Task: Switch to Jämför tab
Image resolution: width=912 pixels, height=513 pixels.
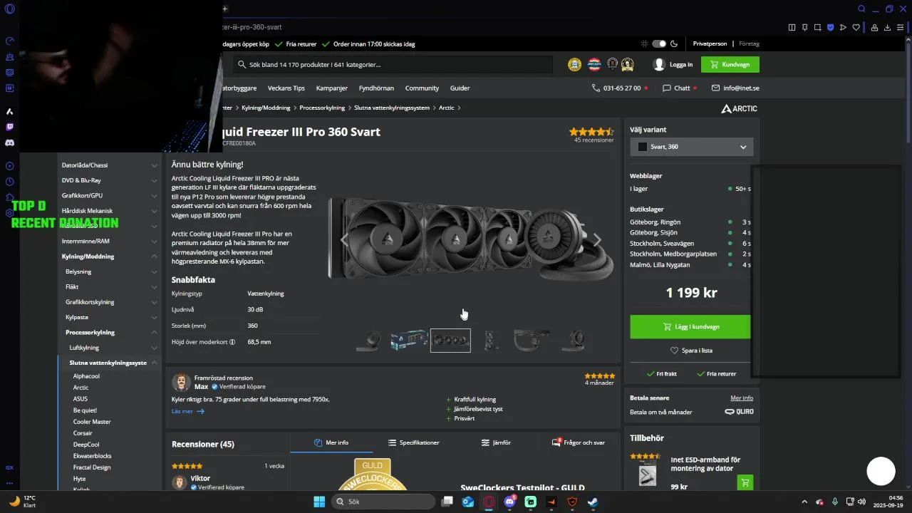Action: [496, 442]
